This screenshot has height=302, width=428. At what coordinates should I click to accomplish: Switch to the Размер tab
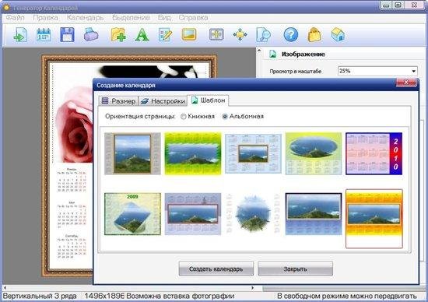(118, 101)
